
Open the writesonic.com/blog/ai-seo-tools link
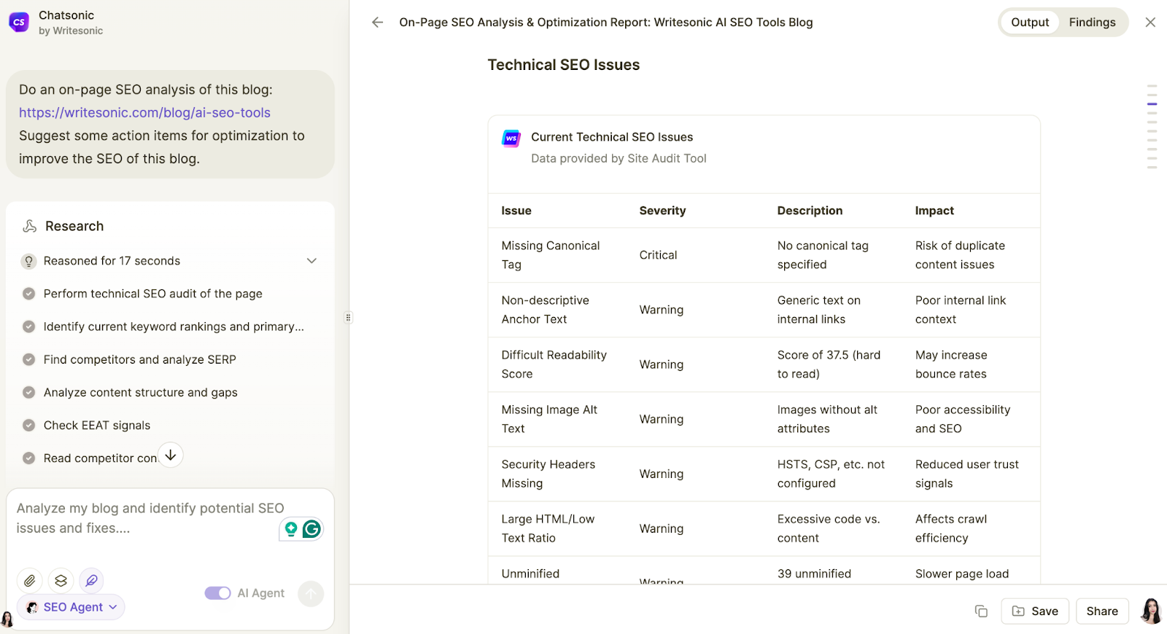(144, 112)
